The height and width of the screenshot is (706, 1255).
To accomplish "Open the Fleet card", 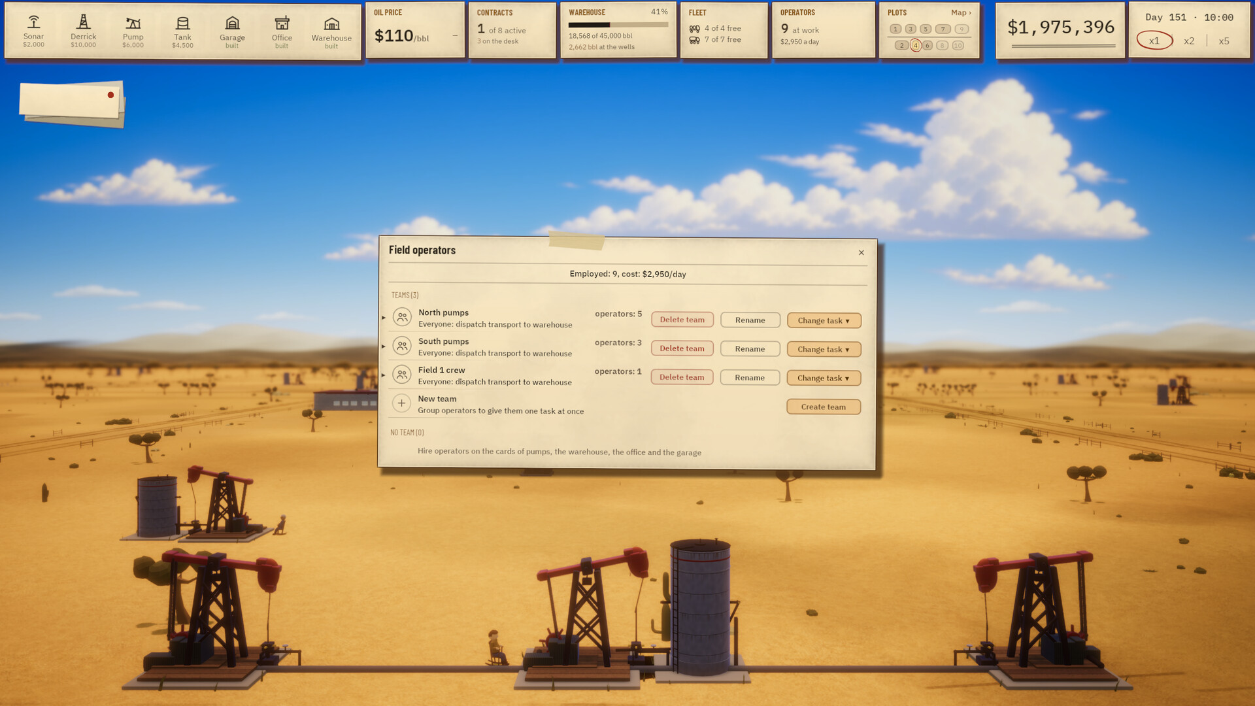I will [x=724, y=29].
